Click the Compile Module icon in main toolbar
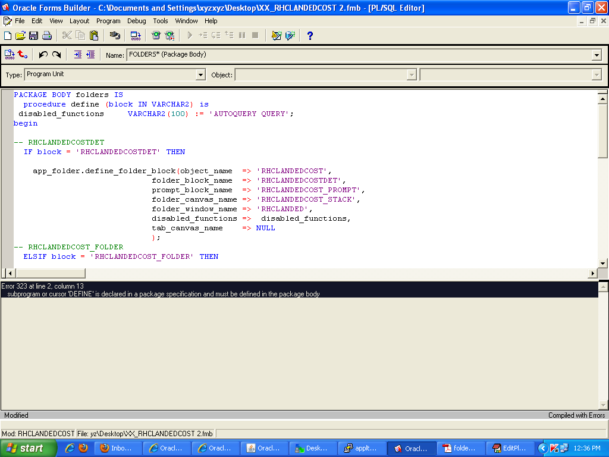The height and width of the screenshot is (457, 609). click(x=136, y=36)
